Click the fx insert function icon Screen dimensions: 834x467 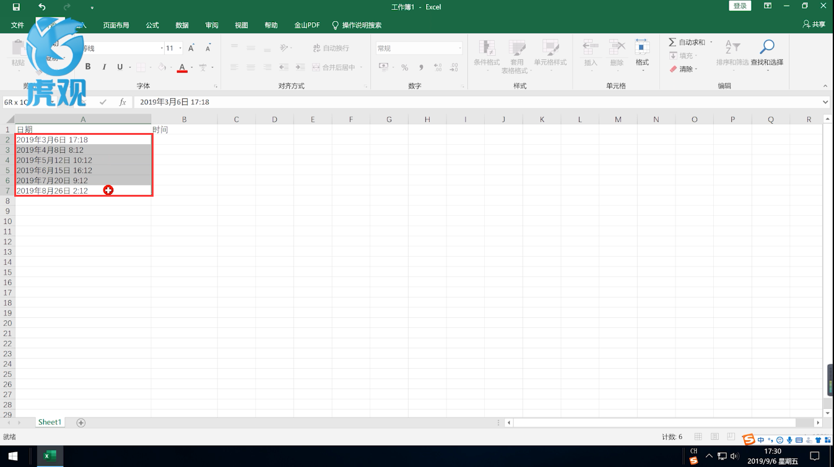[123, 102]
